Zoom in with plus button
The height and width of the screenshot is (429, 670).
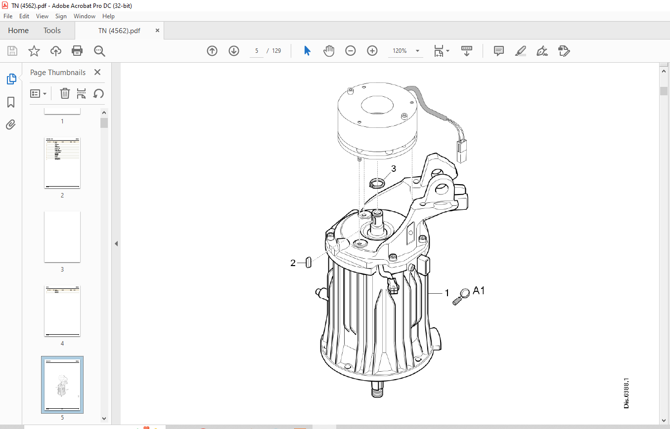pos(372,51)
